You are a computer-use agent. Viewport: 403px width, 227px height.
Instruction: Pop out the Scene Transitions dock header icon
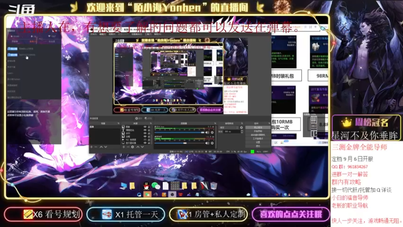tap(242, 124)
